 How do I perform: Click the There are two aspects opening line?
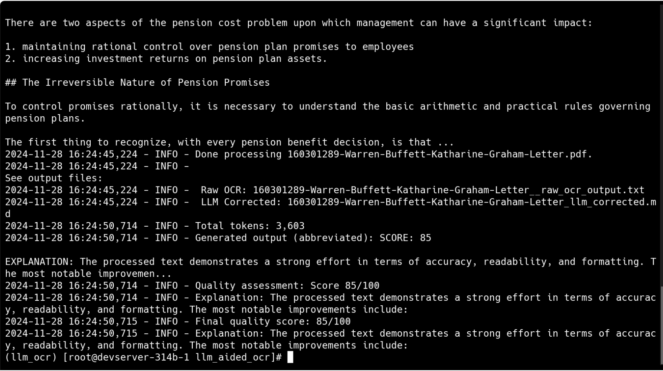(298, 23)
